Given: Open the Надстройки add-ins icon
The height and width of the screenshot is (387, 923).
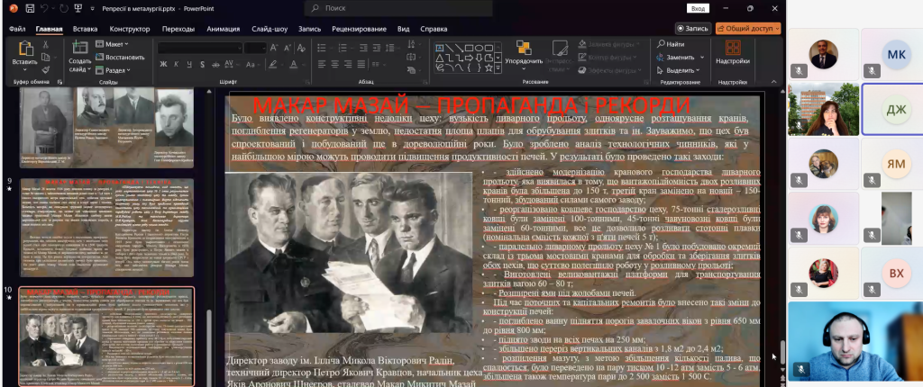Looking at the screenshot, I should pos(732,50).
